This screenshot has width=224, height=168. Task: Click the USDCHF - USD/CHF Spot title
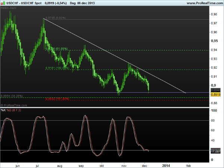[24, 3]
